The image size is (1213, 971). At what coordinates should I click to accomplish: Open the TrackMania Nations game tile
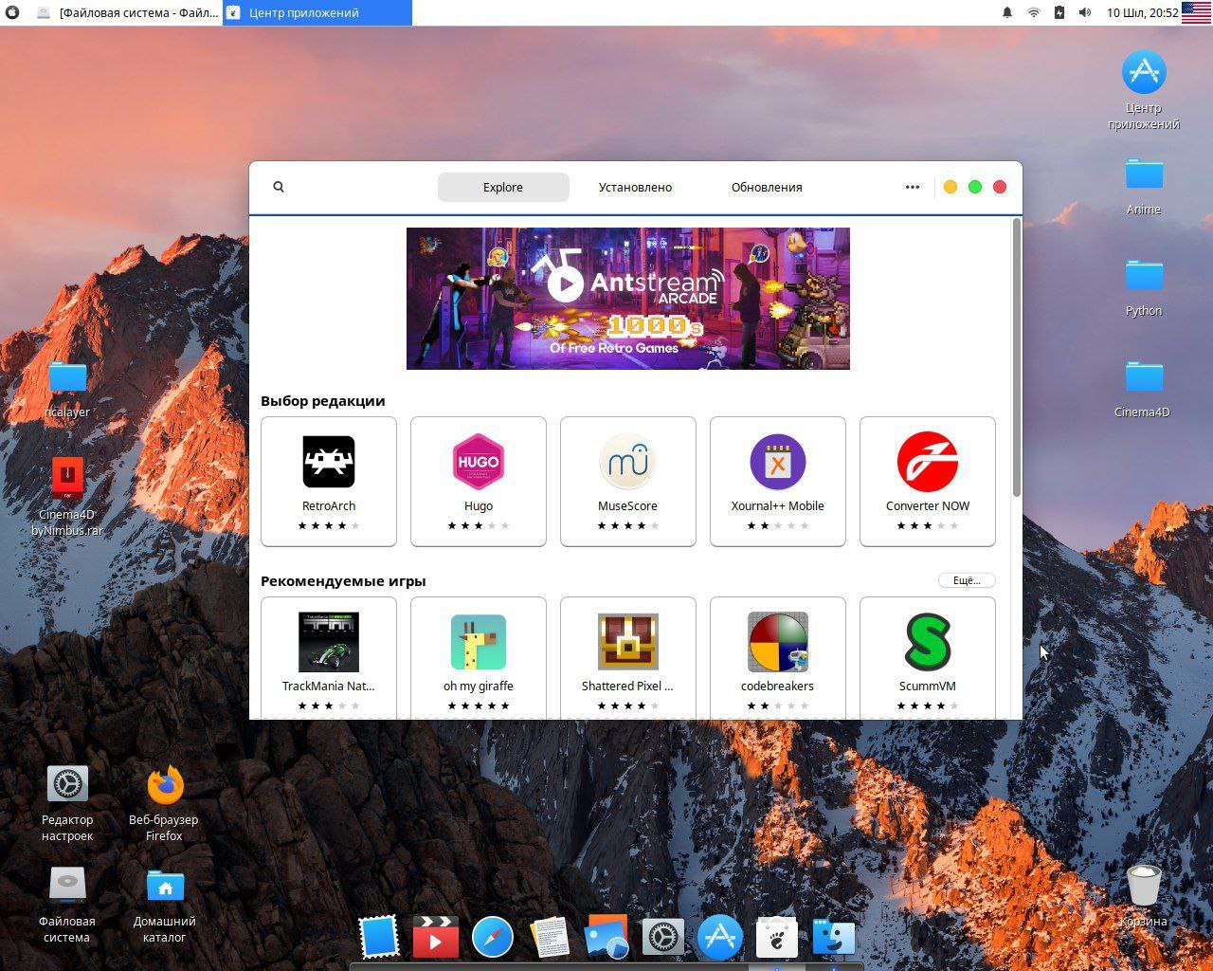[329, 658]
